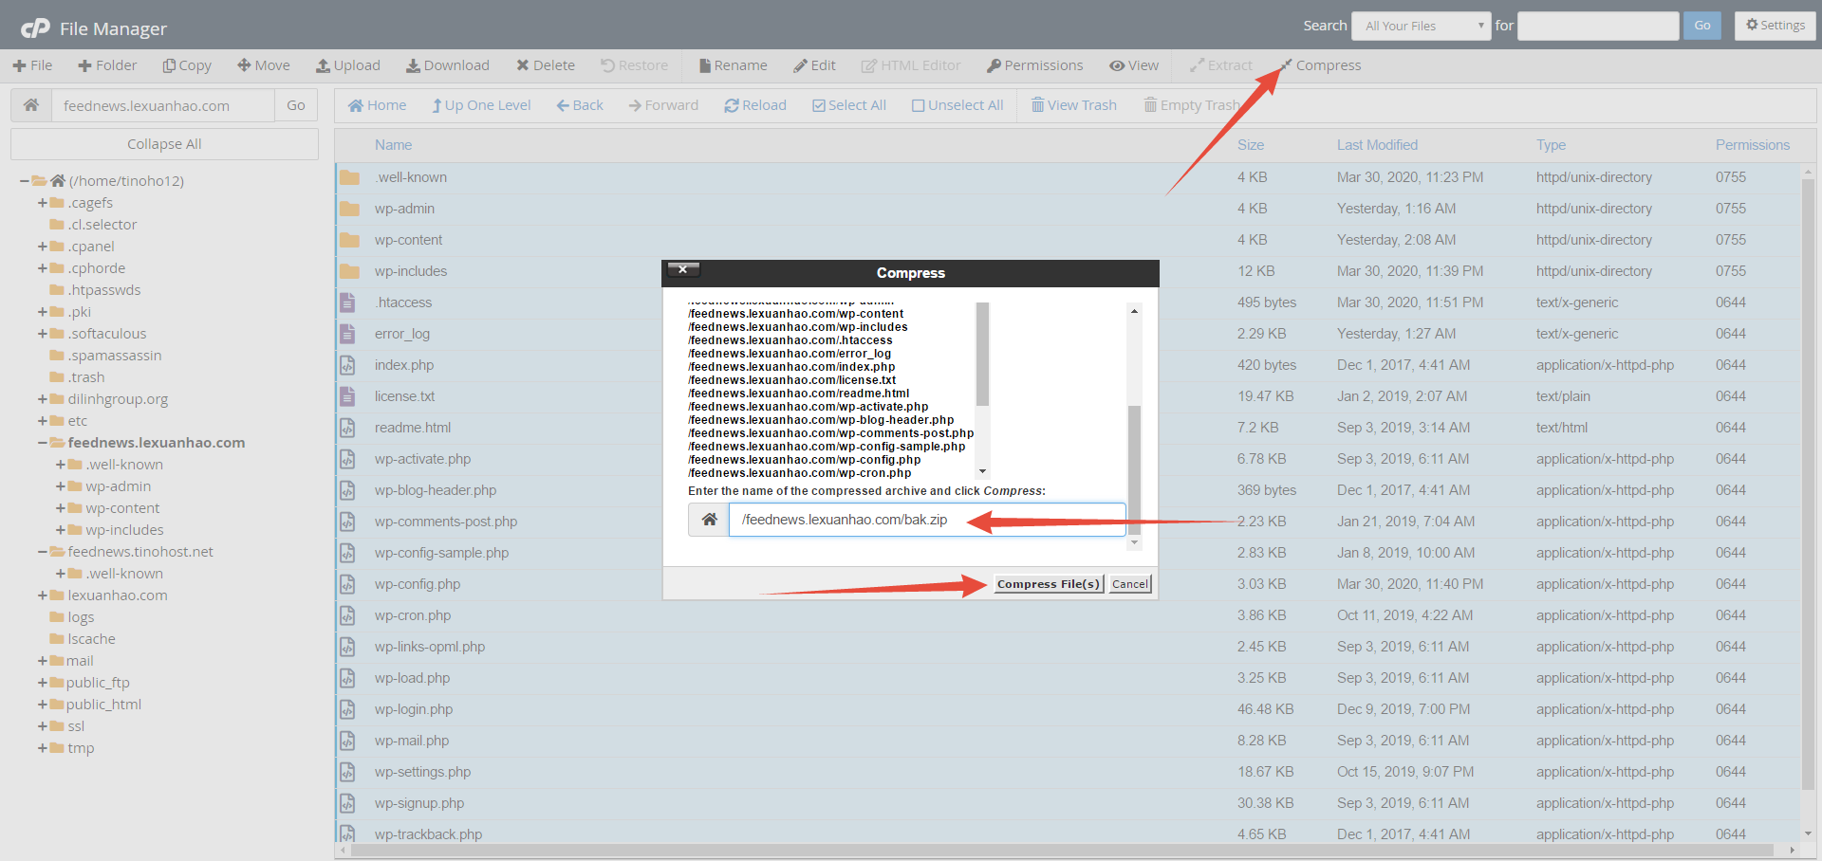Click Select All to check every file

[848, 104]
